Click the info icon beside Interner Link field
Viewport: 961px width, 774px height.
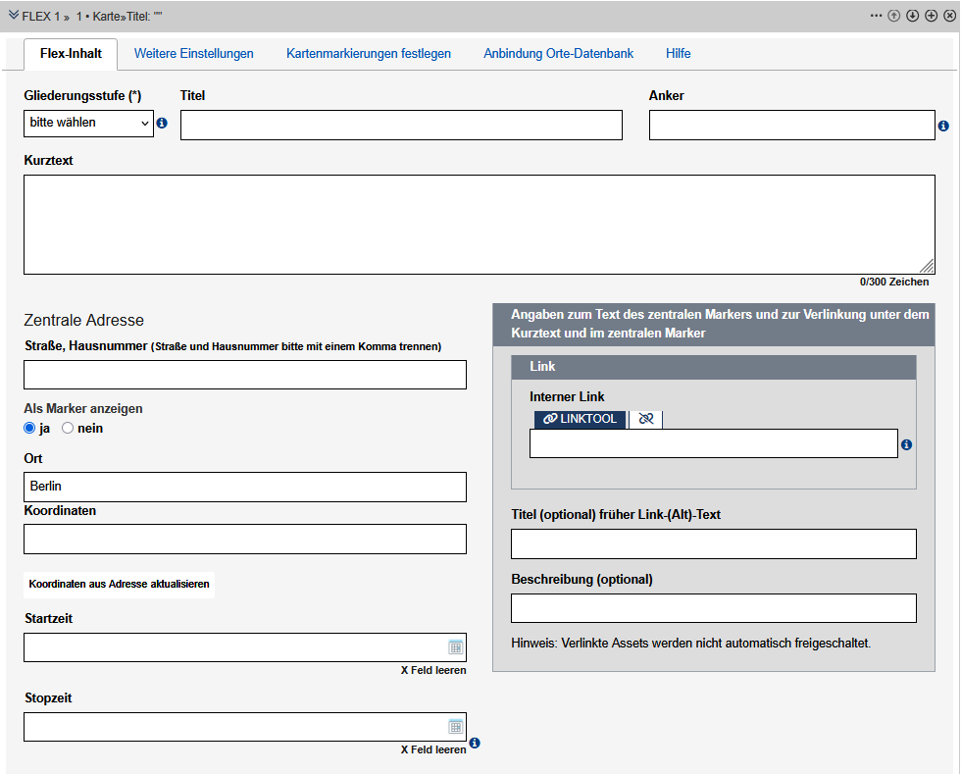click(x=906, y=445)
